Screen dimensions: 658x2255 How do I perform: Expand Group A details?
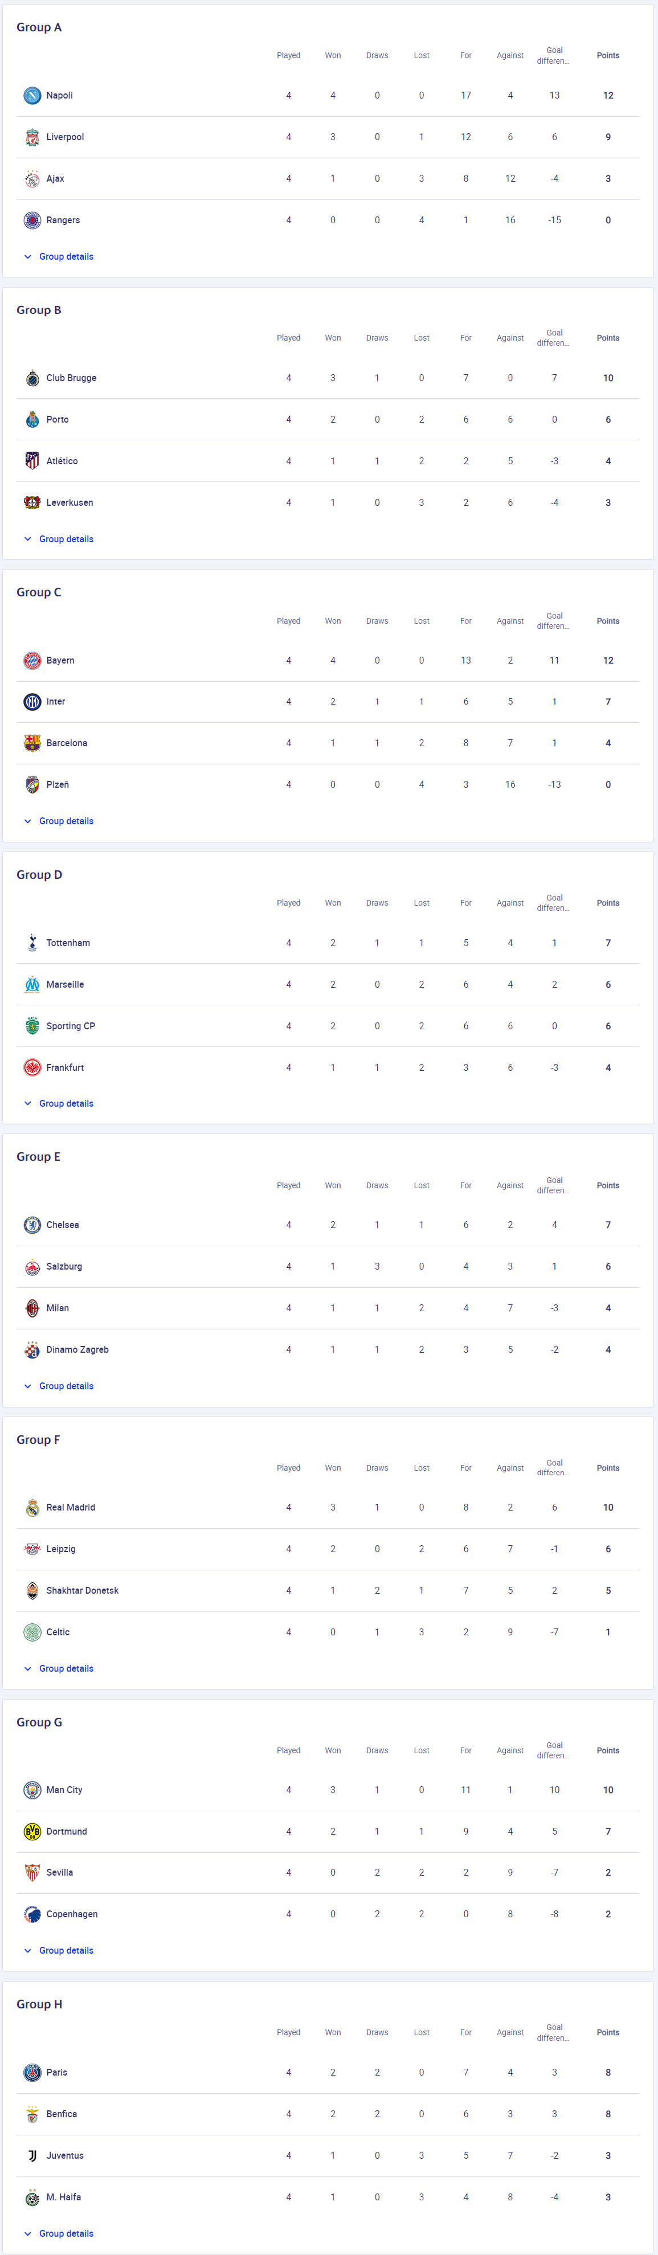pyautogui.click(x=59, y=256)
